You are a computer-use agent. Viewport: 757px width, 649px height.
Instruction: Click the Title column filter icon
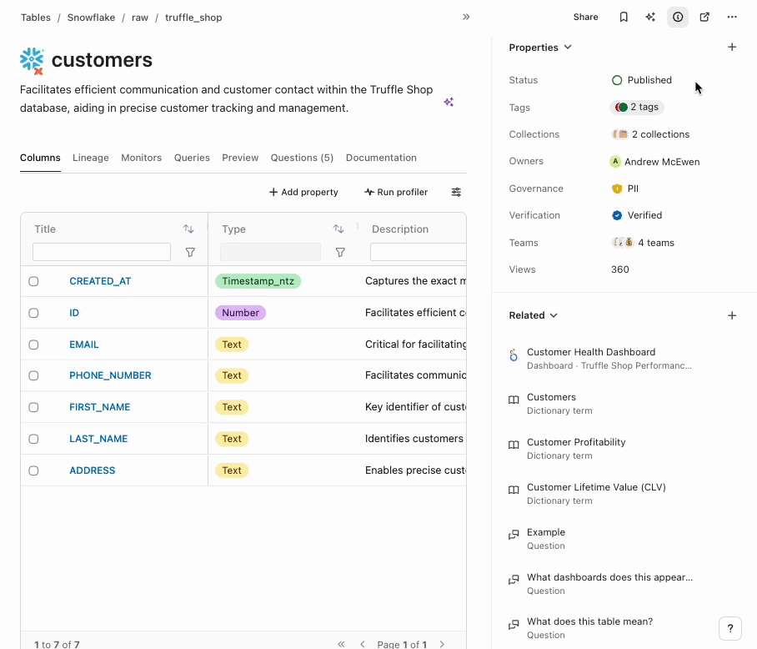tap(190, 252)
